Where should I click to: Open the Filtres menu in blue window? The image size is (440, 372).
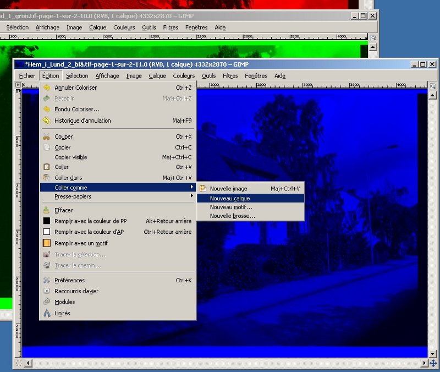coord(230,76)
